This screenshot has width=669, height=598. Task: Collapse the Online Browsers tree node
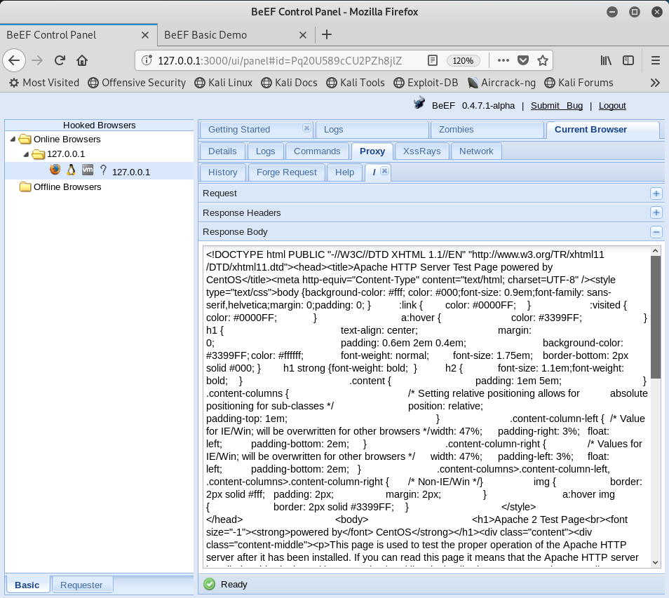click(13, 139)
